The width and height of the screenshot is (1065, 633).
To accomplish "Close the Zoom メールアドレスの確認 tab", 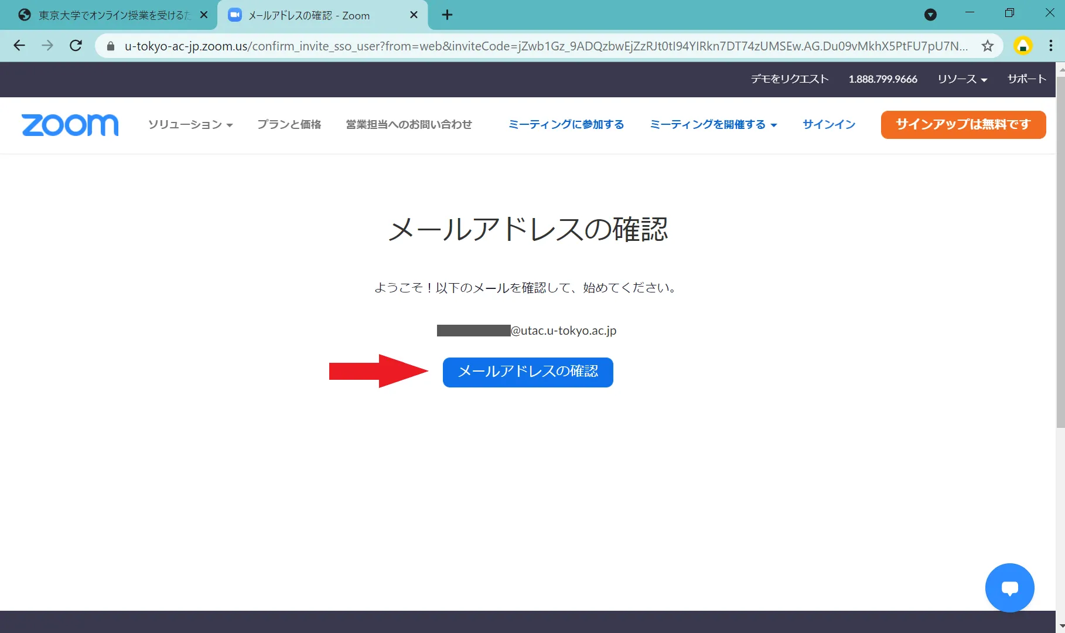I will [x=414, y=15].
